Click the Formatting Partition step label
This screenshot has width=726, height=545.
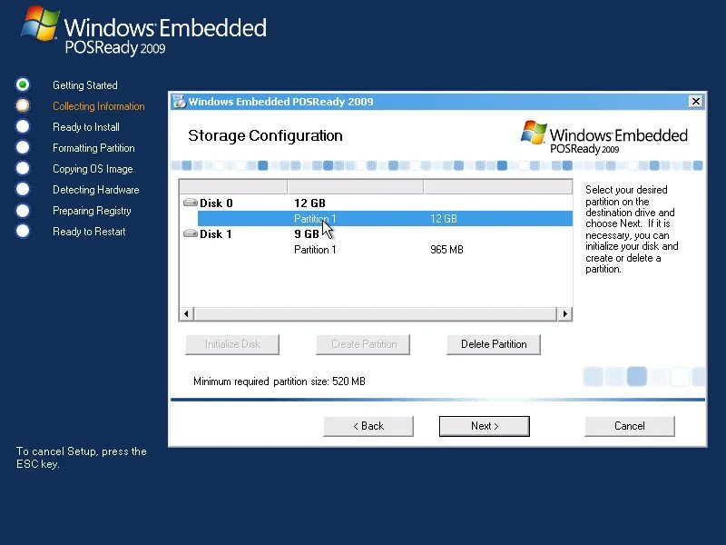point(93,148)
